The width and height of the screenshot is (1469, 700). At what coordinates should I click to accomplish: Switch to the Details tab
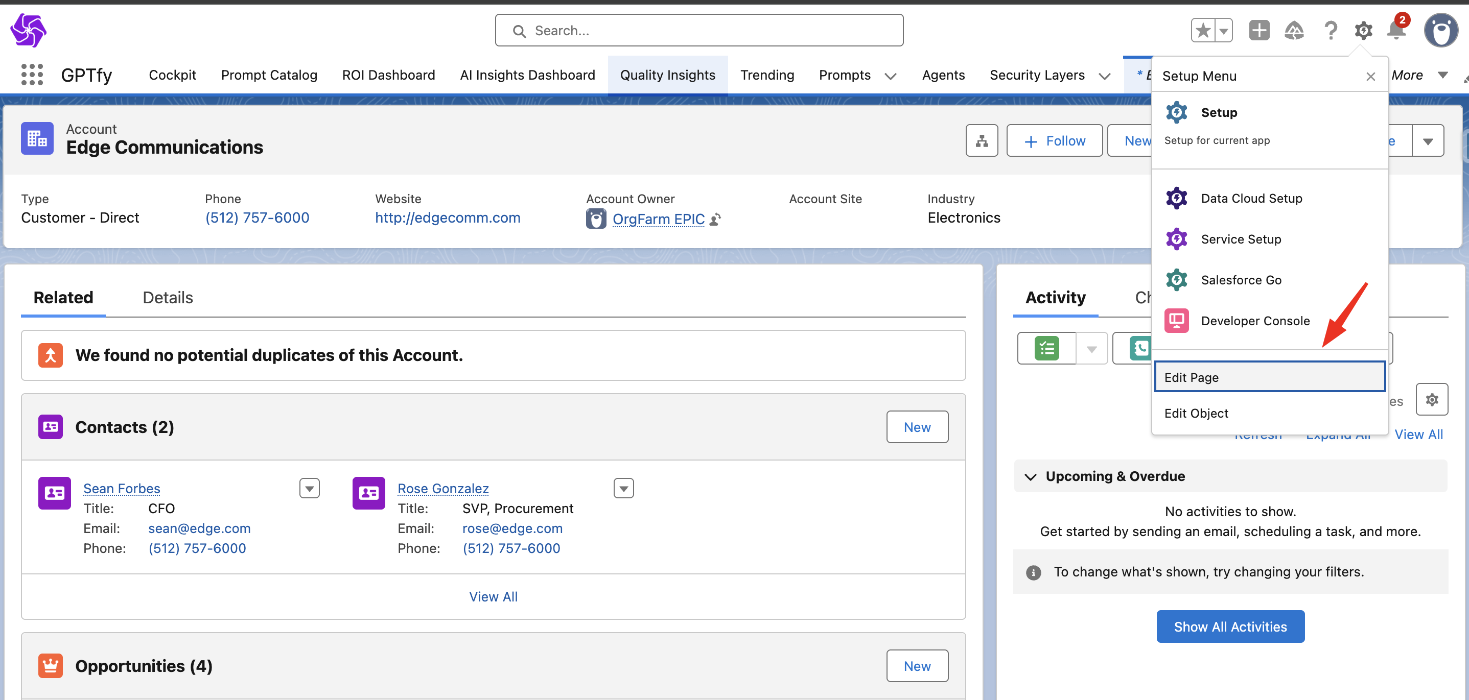[x=168, y=298]
